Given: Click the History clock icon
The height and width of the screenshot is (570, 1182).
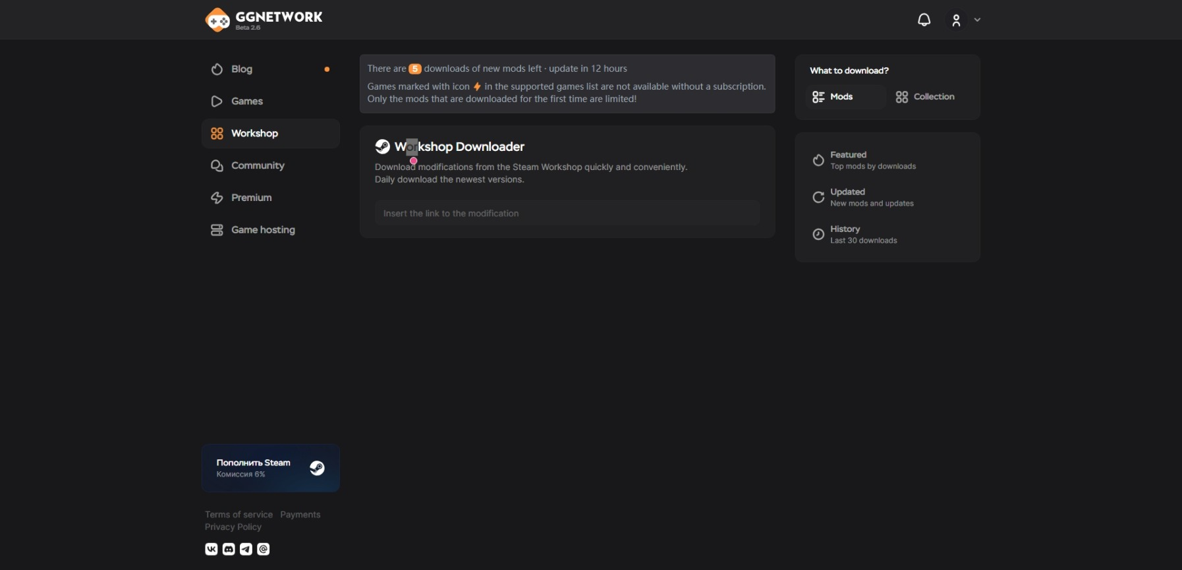Looking at the screenshot, I should pyautogui.click(x=818, y=235).
